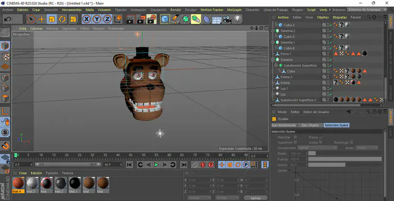The height and width of the screenshot is (201, 394).
Task: Click the autokeying question mark button
Action: (211, 165)
